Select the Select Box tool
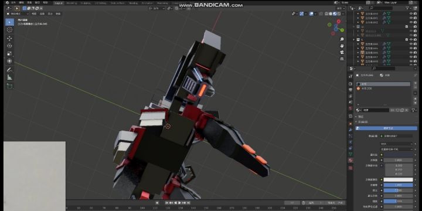422x211 pixels. 9,22
